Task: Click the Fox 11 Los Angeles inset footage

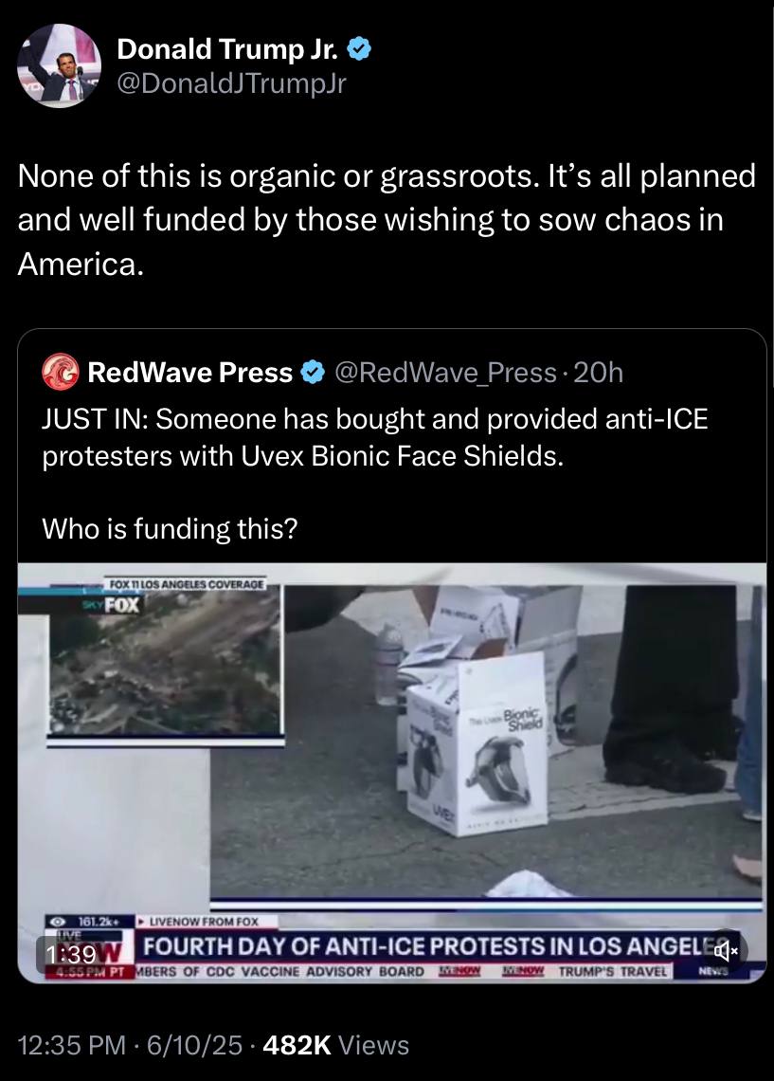Action: click(165, 662)
